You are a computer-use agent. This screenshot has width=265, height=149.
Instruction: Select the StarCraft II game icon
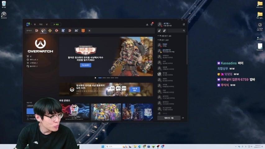tap(63, 31)
